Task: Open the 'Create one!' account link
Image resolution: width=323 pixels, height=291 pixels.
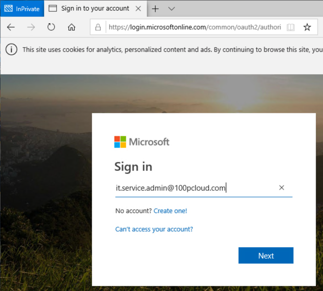Action: 170,211
